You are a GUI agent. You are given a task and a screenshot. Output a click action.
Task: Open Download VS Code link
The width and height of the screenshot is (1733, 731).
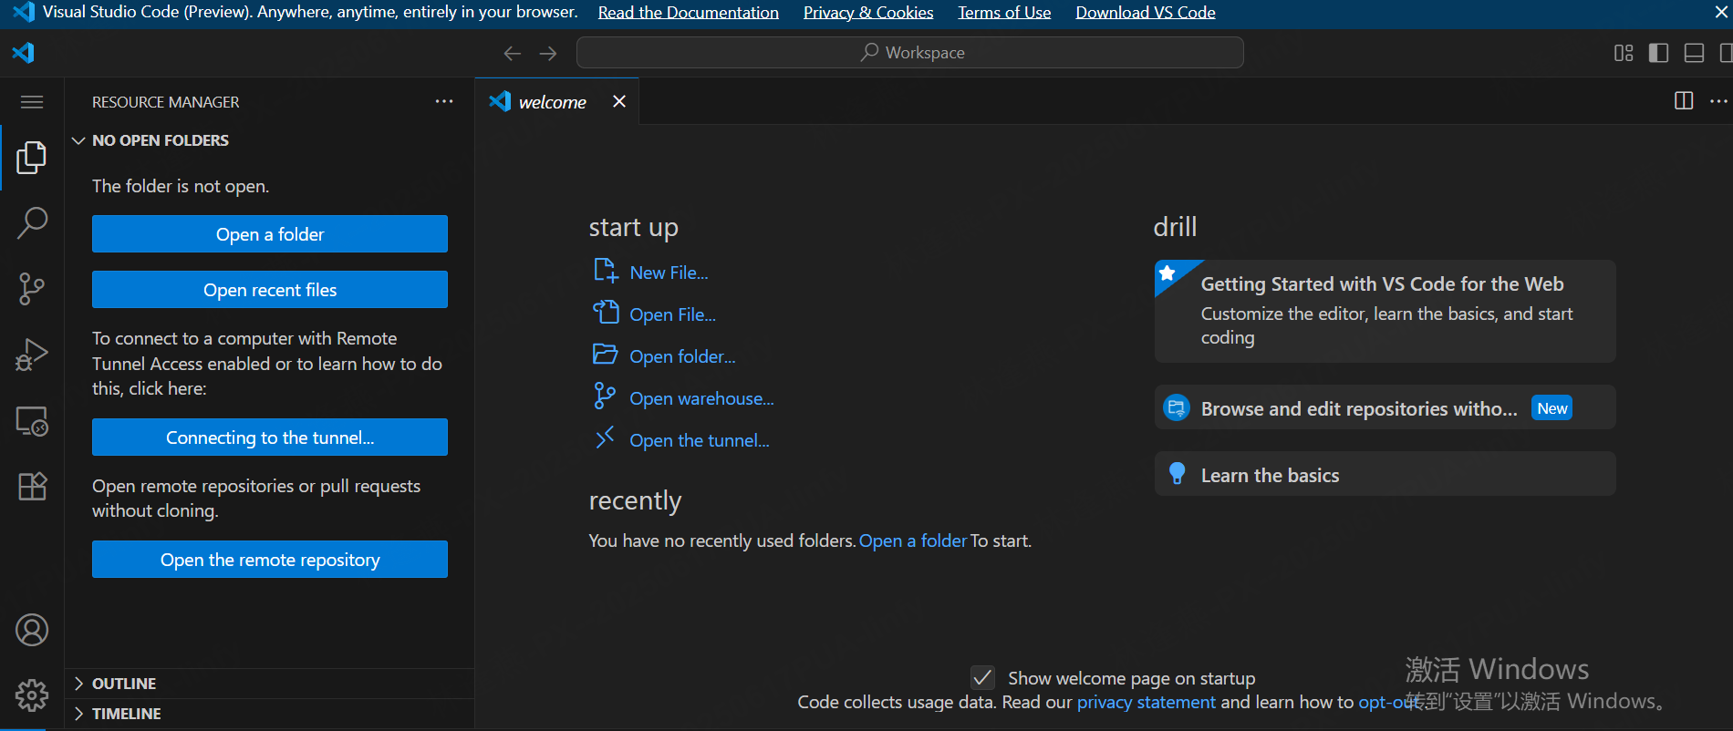click(x=1146, y=13)
